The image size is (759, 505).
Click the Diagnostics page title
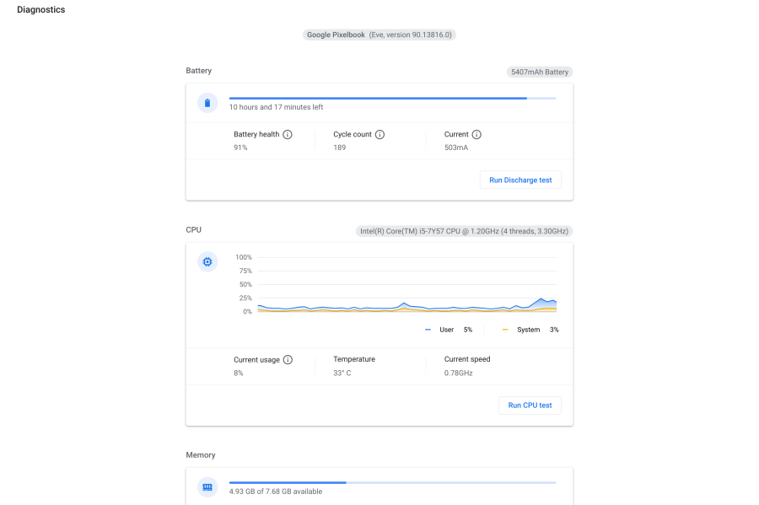click(41, 10)
